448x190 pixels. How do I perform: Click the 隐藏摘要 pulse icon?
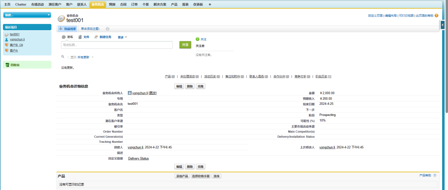click(61, 29)
